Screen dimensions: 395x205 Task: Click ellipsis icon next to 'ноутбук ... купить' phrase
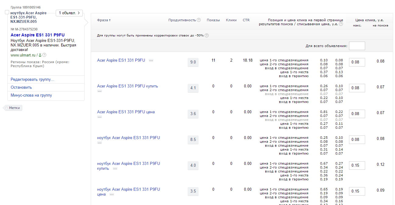115,169
